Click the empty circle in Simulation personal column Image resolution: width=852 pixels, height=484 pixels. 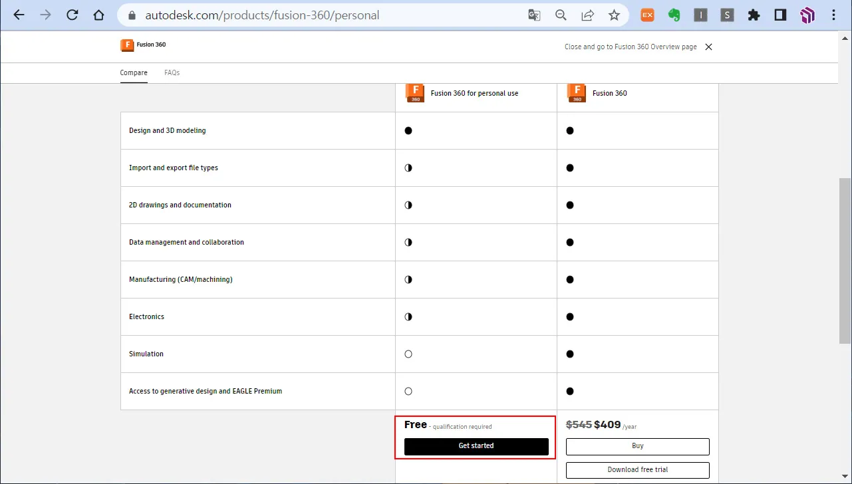tap(408, 354)
